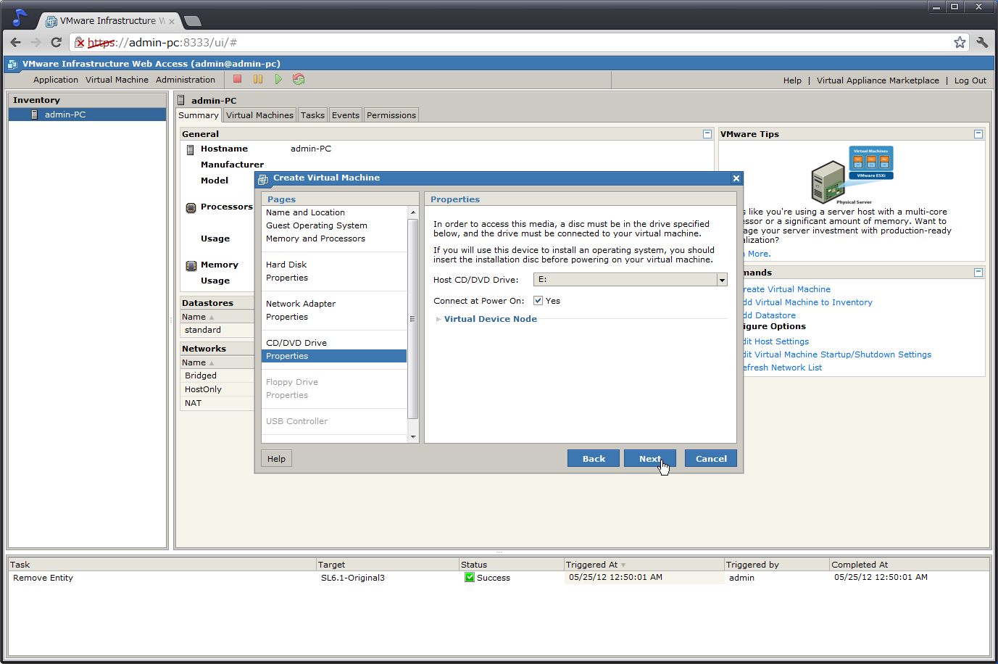
Task: Select the HostOnly network row
Action: (x=217, y=389)
